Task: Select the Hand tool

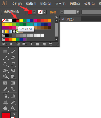Action: 5,108
